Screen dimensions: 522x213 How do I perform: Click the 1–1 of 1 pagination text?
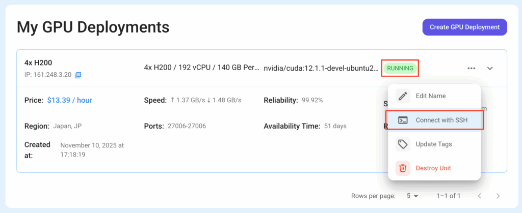[x=448, y=196]
